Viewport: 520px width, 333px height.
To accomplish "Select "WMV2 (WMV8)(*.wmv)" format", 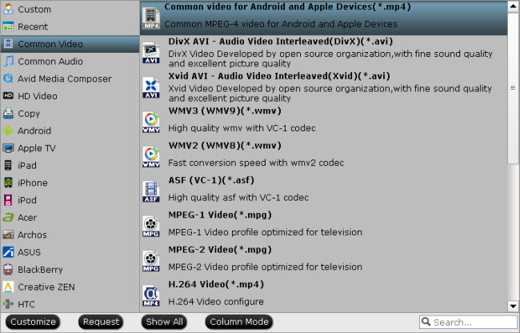I will [323, 157].
